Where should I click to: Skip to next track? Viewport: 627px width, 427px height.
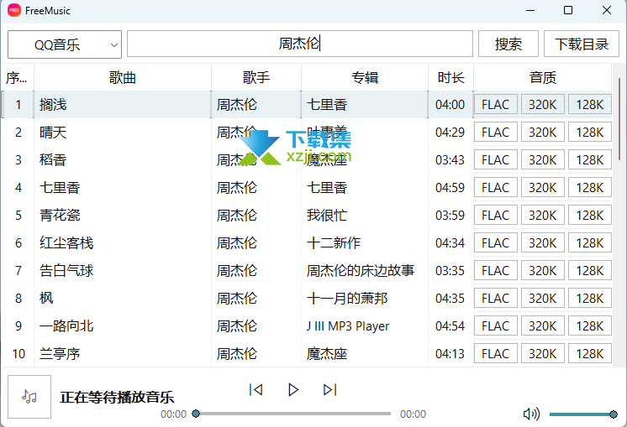click(330, 389)
